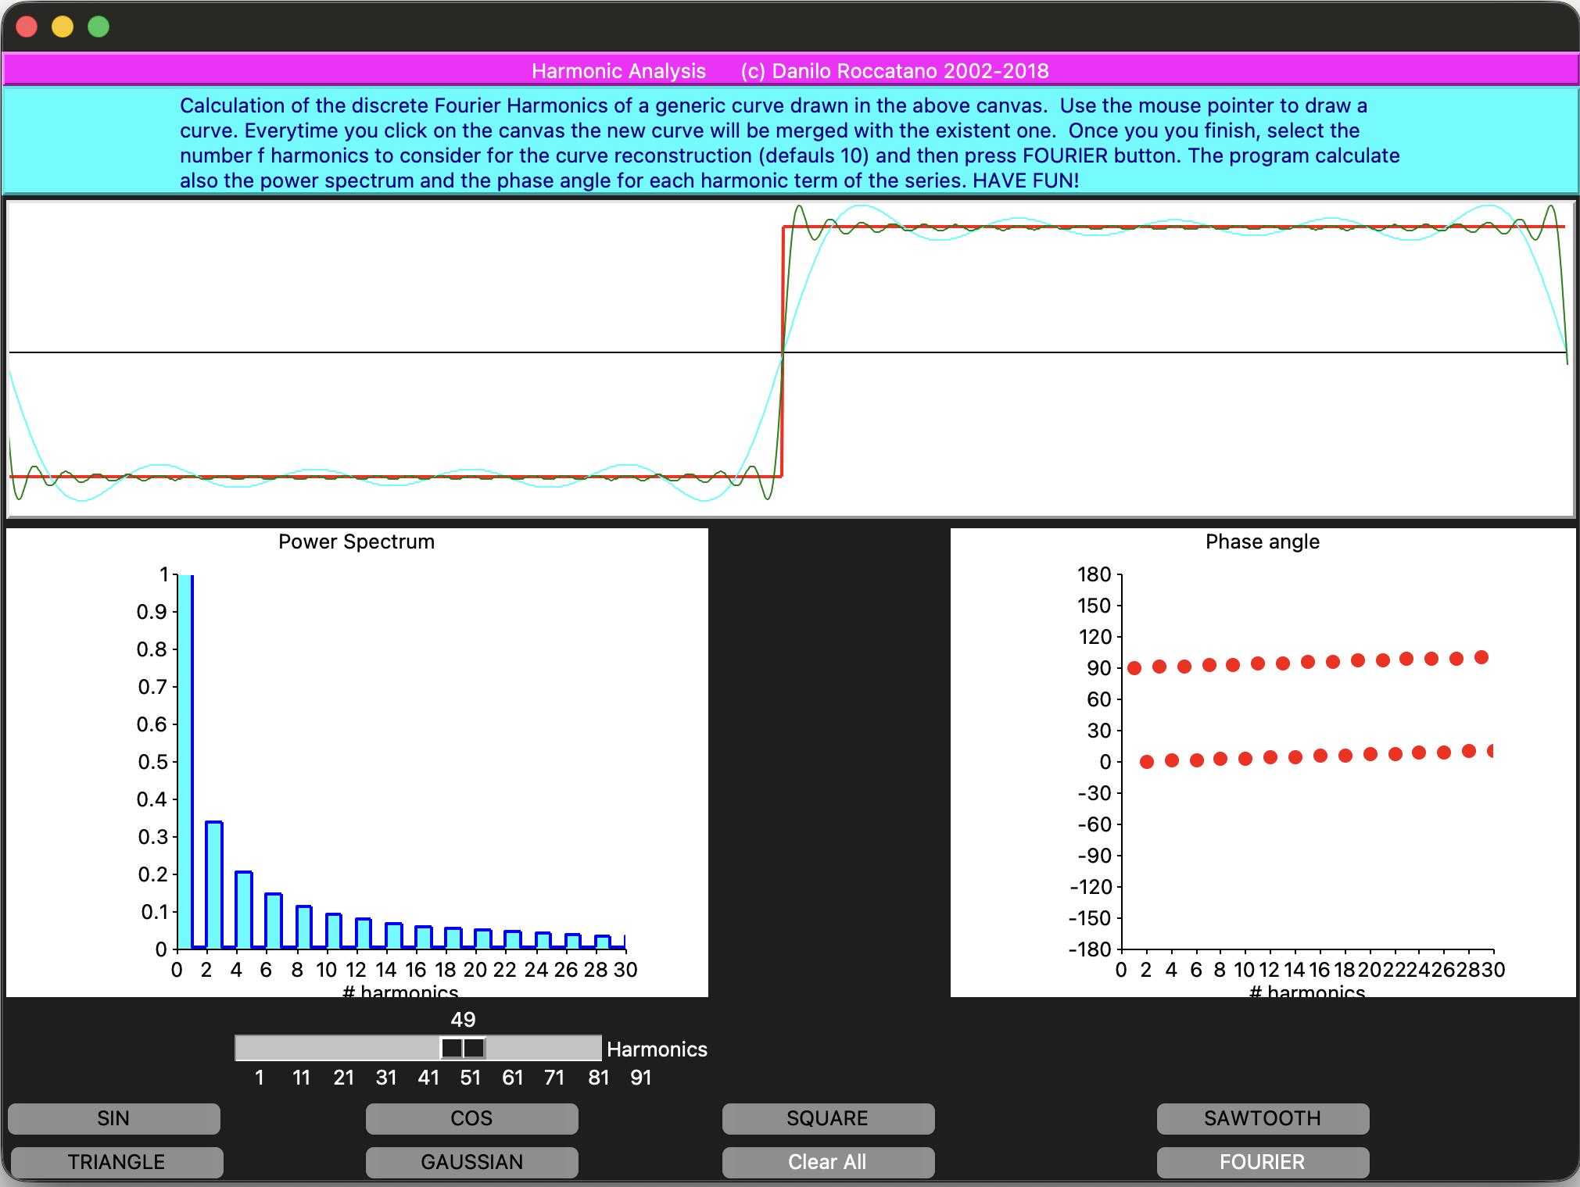Run the FOURIER calculation button
Screen dimensions: 1580x1187
pos(1263,1162)
